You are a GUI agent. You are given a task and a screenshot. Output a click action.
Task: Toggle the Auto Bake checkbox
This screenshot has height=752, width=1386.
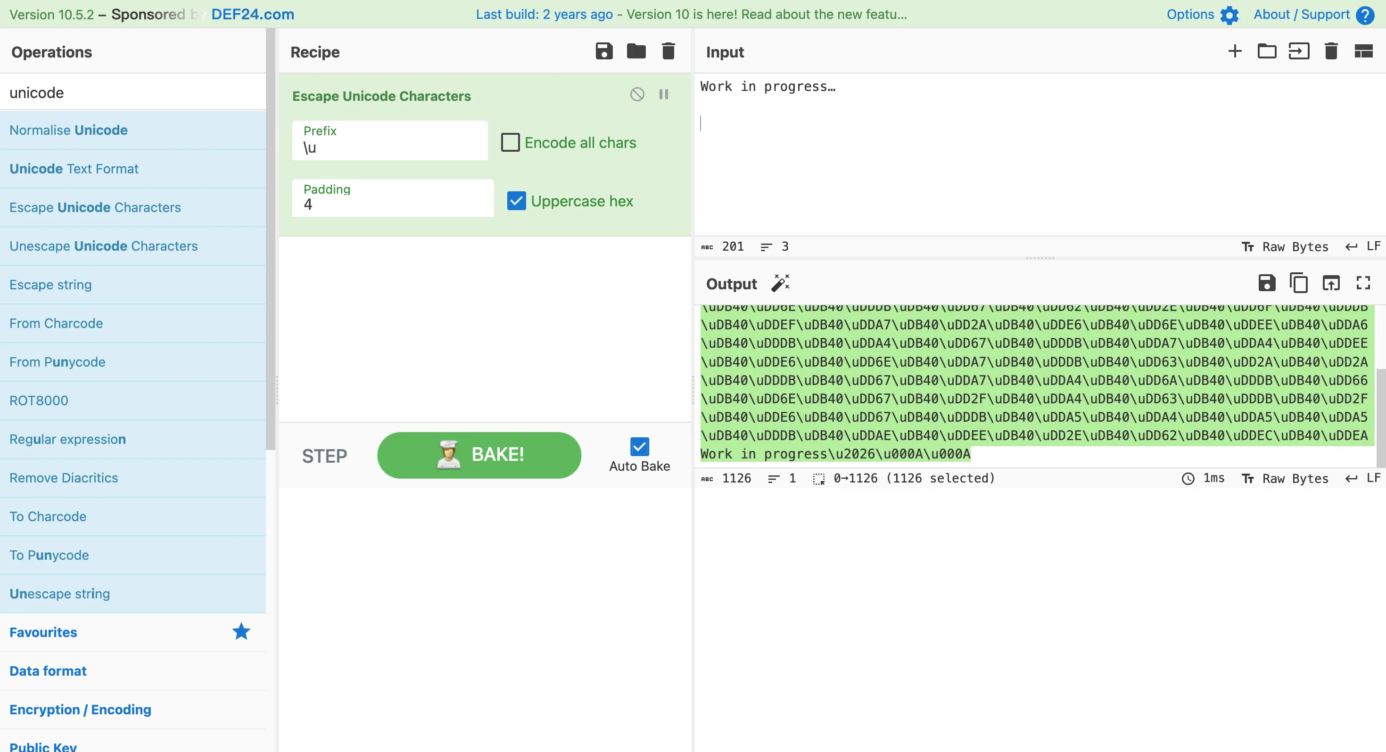639,447
